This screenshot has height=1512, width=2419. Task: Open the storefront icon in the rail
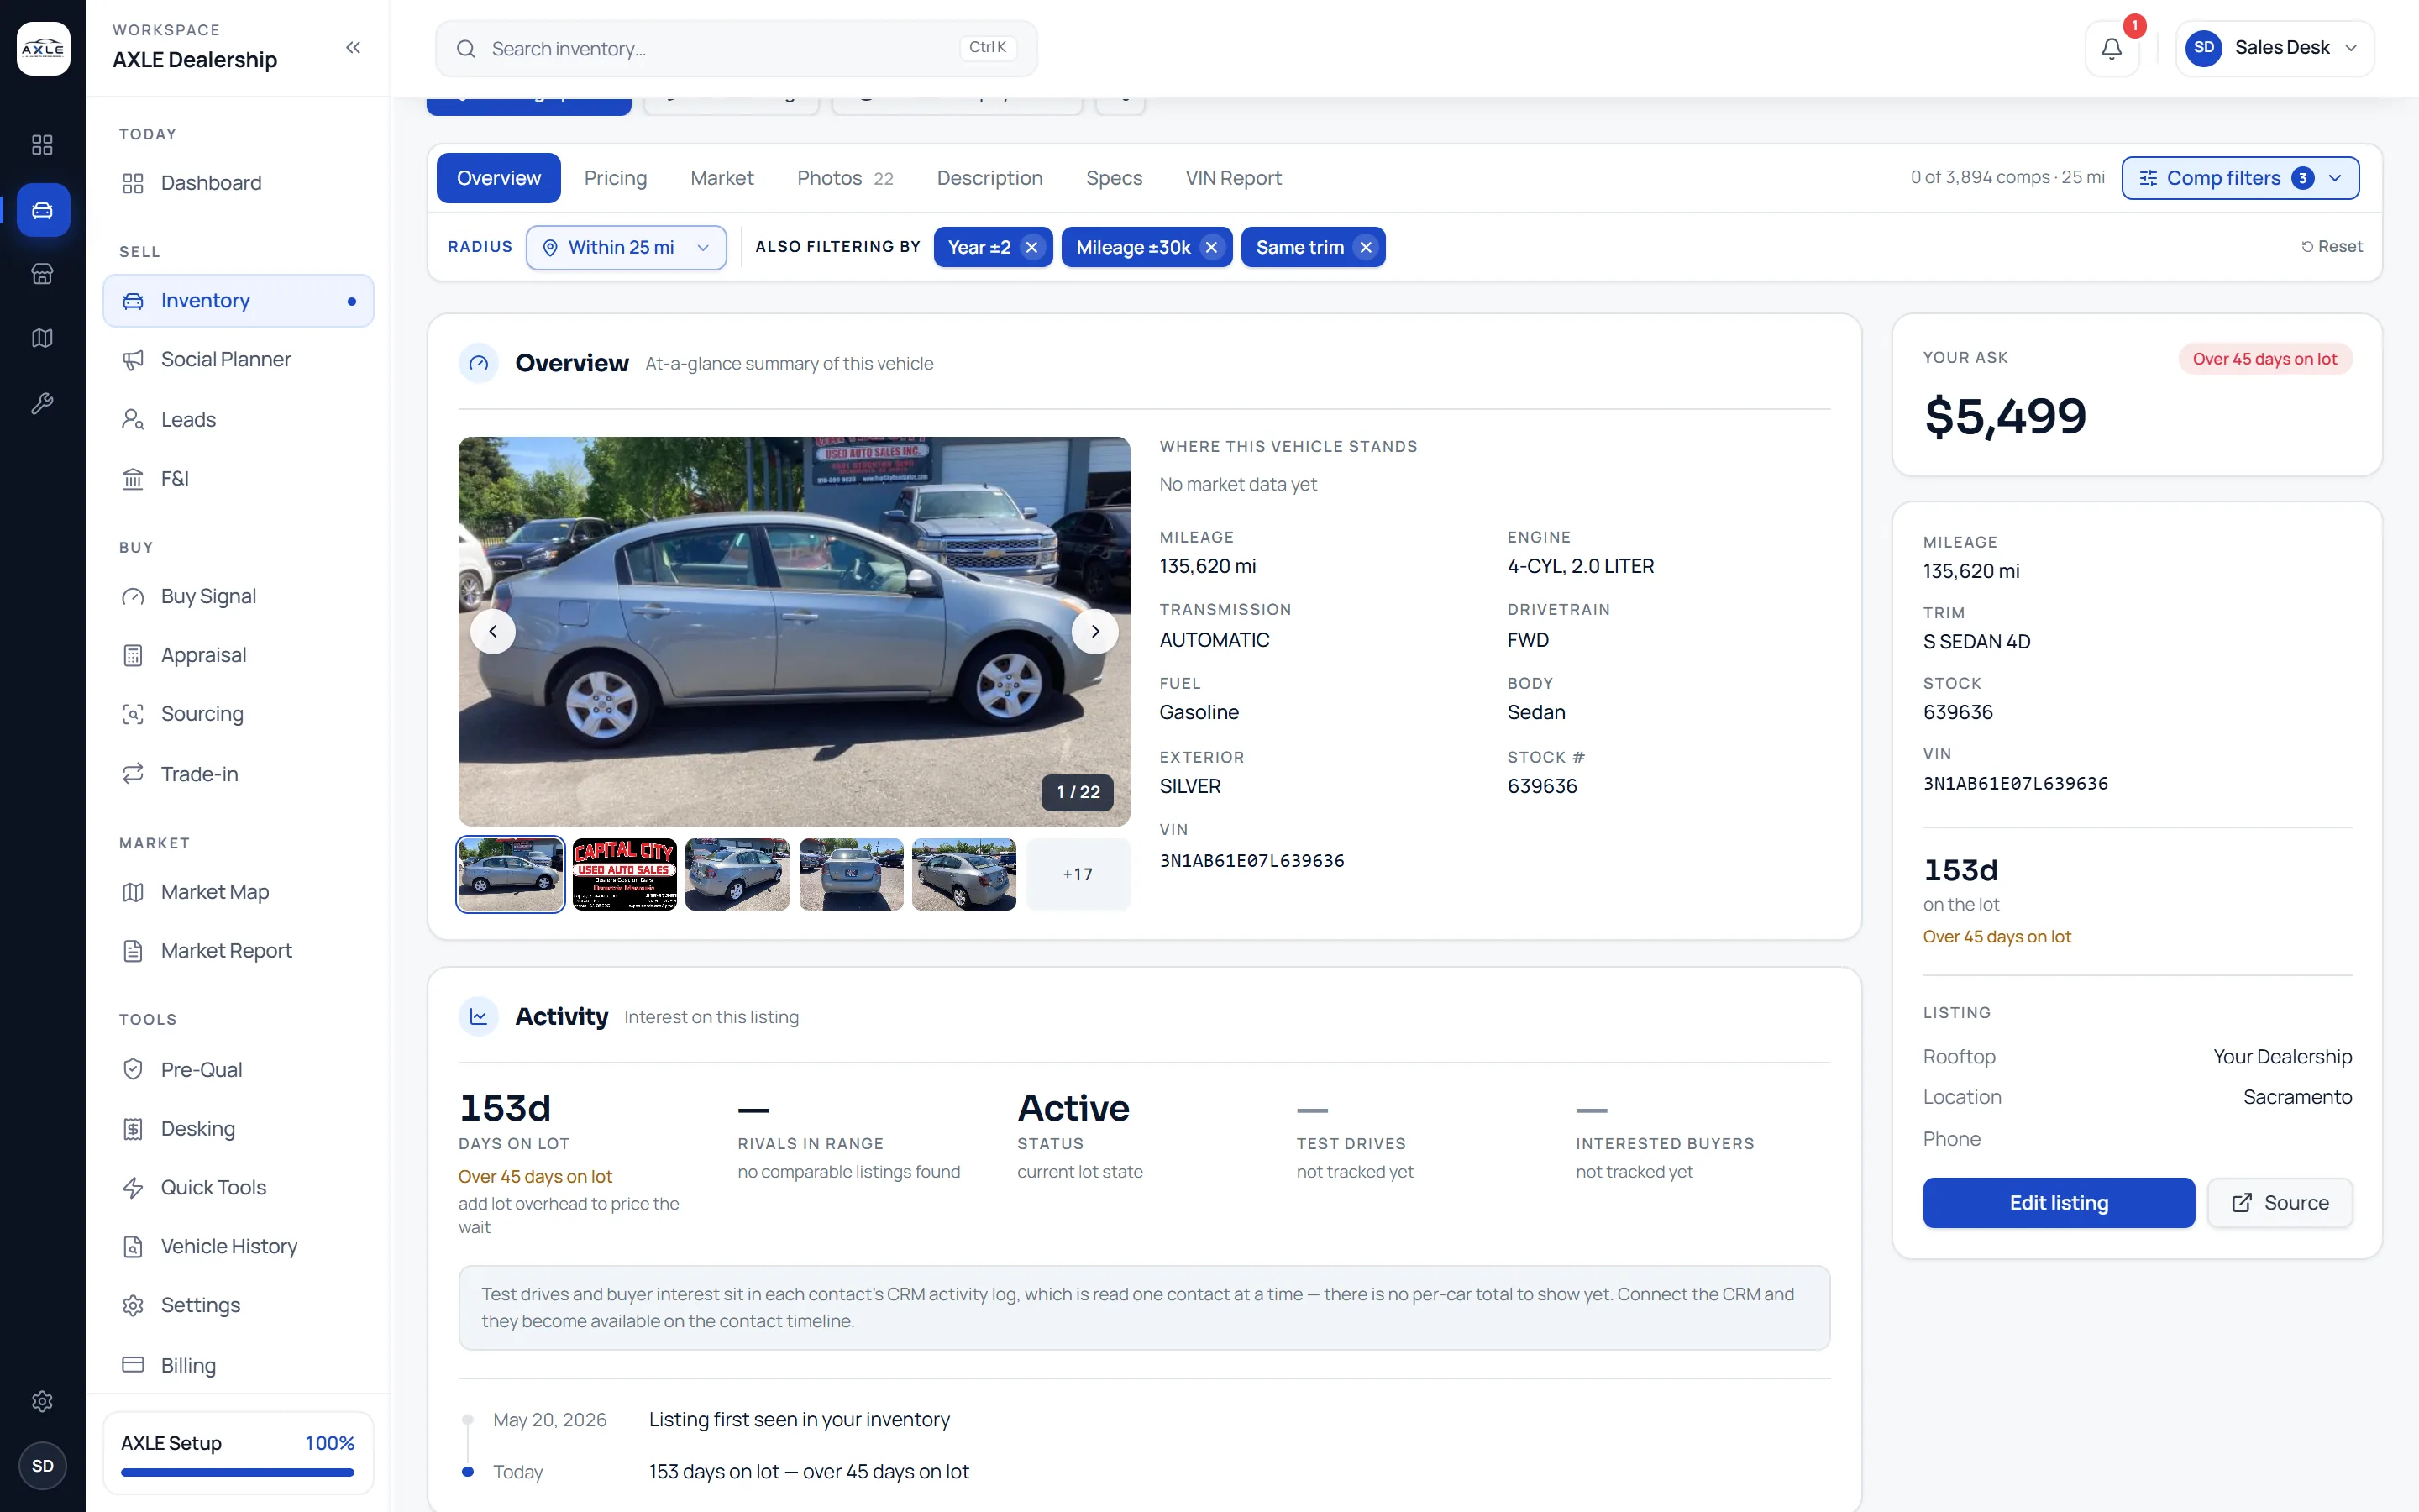pyautogui.click(x=42, y=274)
